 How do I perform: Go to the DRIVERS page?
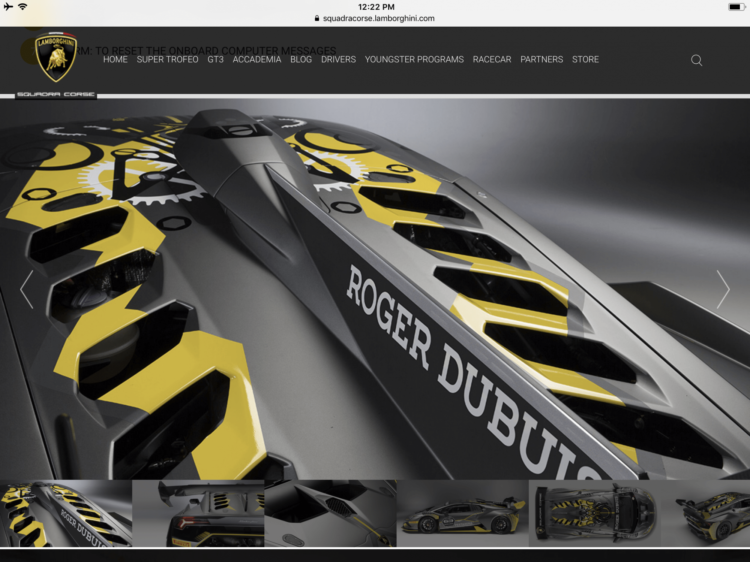[338, 60]
